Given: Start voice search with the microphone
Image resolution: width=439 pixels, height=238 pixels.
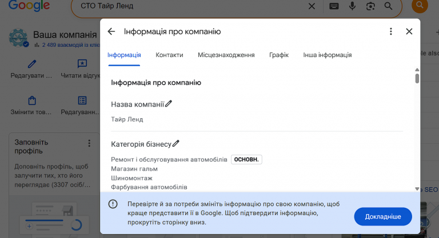Looking at the screenshot, I should (x=352, y=6).
